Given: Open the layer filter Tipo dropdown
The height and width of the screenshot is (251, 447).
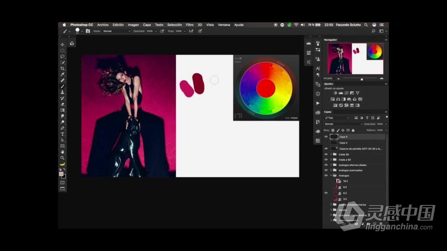Looking at the screenshot, I should pyautogui.click(x=336, y=118).
